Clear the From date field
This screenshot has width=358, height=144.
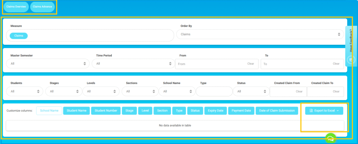[x=250, y=64]
